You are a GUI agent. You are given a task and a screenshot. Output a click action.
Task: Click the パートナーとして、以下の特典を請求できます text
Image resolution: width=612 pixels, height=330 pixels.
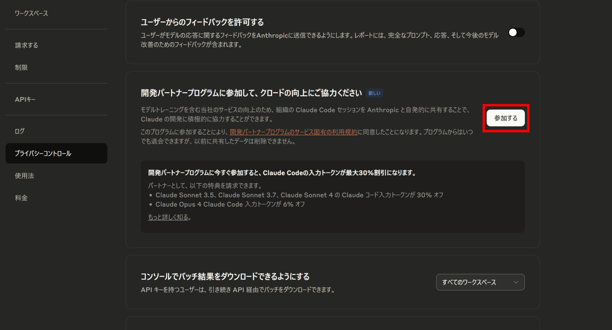[x=205, y=186]
